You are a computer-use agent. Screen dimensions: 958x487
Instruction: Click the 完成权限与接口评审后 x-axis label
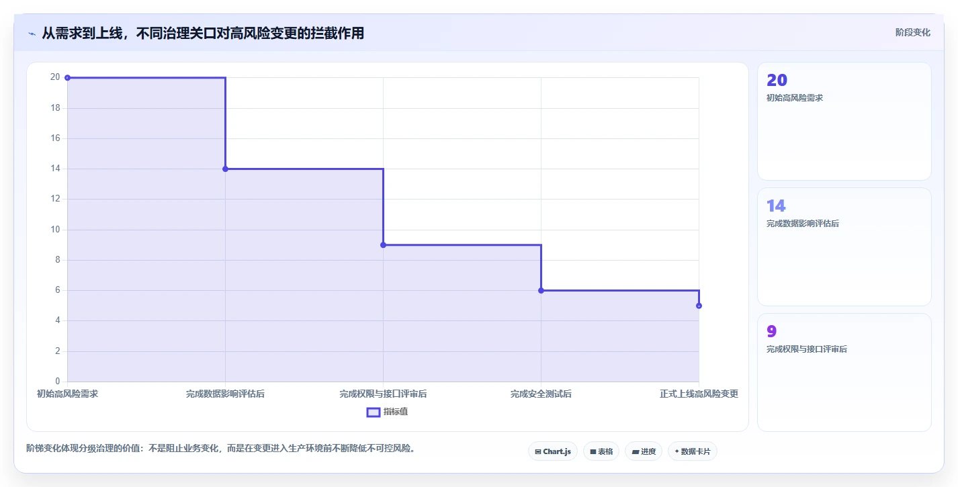[383, 394]
